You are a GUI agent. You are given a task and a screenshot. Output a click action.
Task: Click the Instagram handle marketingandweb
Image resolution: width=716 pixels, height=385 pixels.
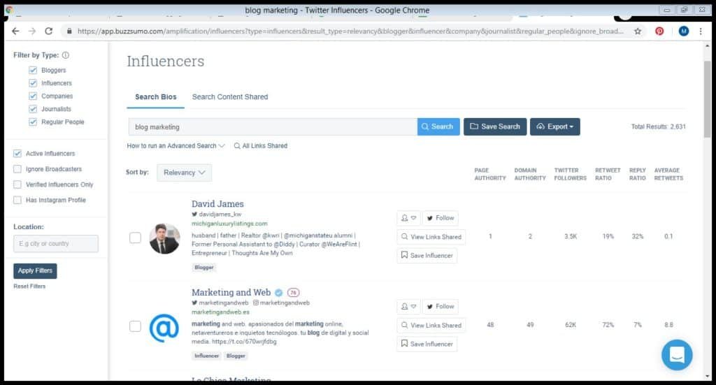(x=281, y=303)
